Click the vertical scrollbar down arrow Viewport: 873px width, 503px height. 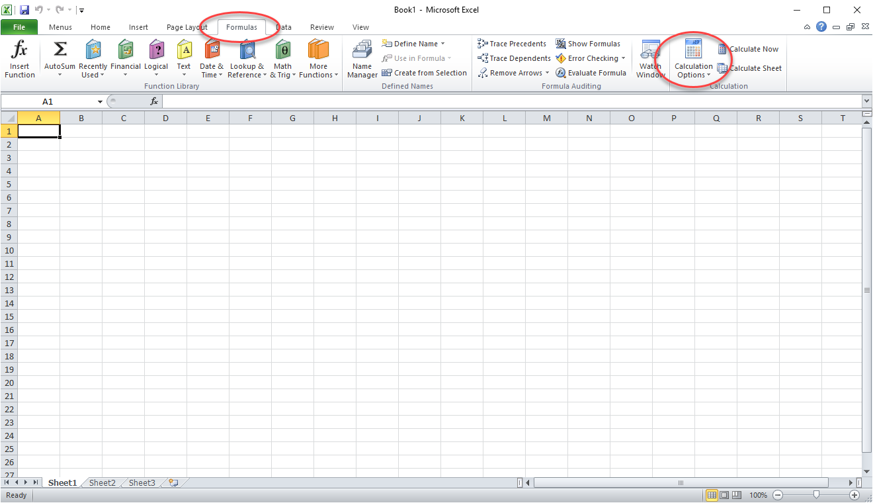(867, 471)
